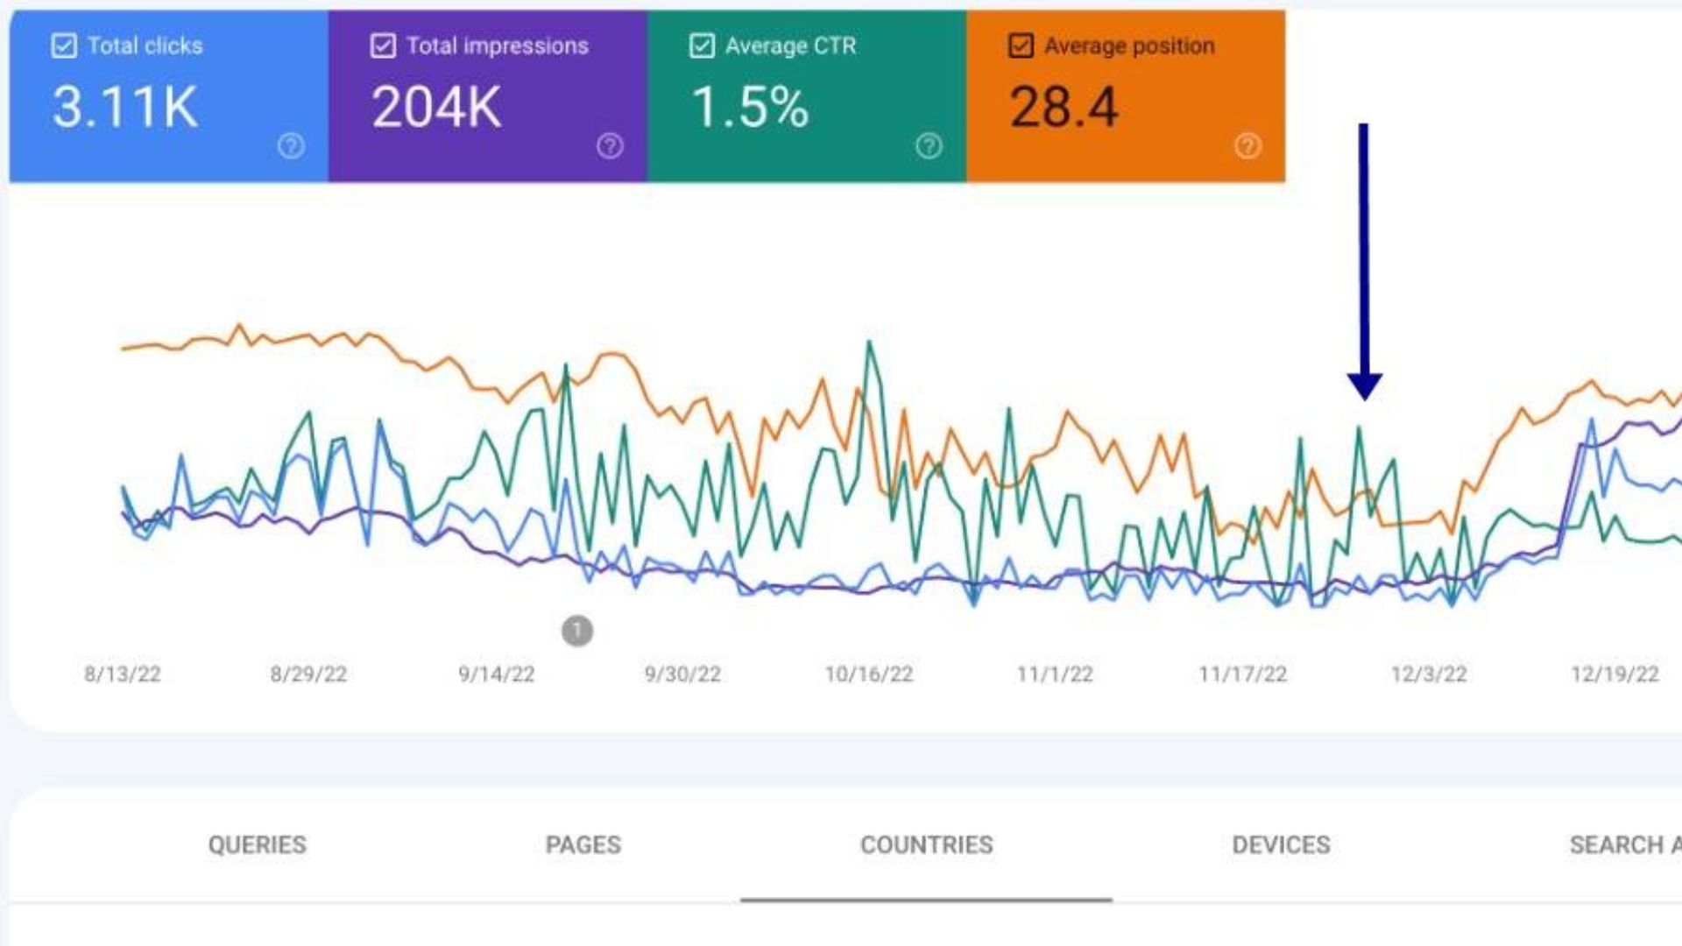This screenshot has height=946, width=1682.
Task: Click the gray annotation marker numbered 1
Action: pos(576,630)
